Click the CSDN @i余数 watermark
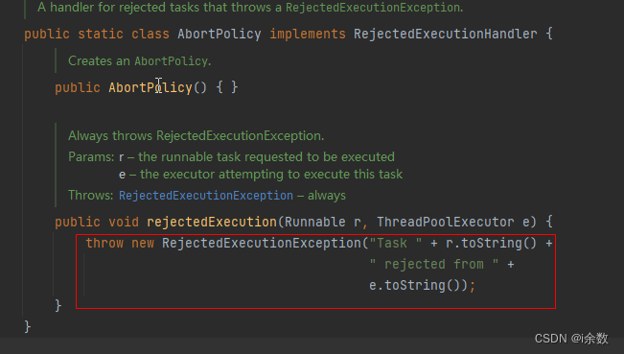The image size is (624, 354). point(571,339)
